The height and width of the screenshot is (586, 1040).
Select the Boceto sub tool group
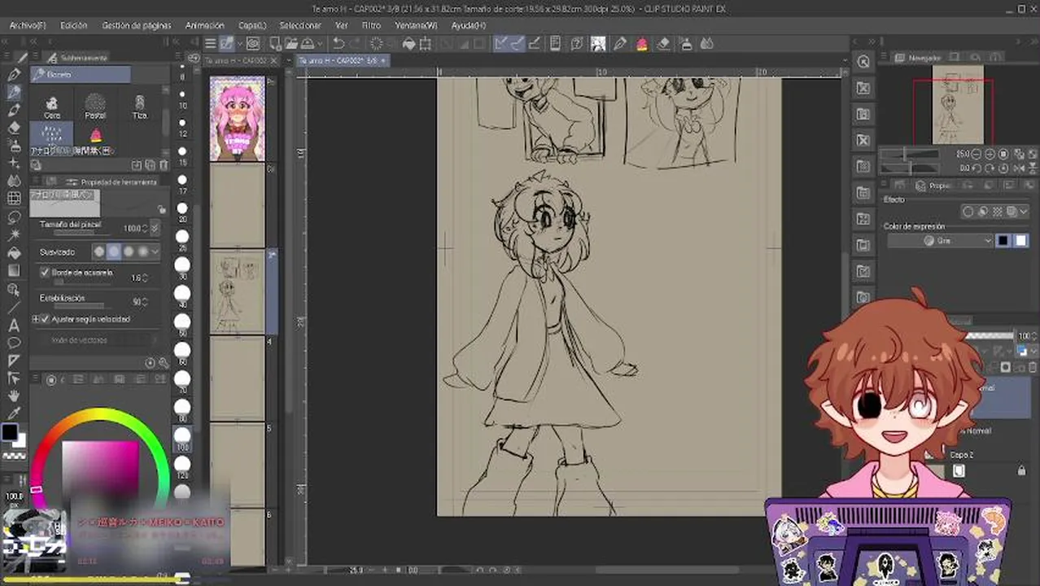pyautogui.click(x=81, y=75)
